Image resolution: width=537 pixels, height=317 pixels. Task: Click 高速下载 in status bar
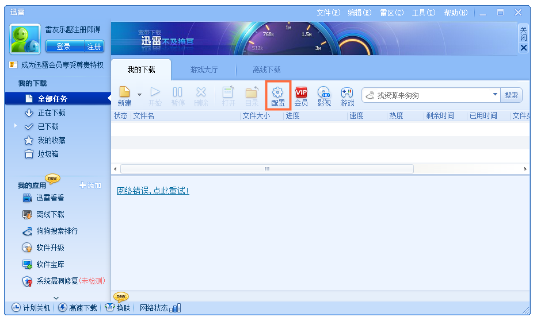pos(77,308)
